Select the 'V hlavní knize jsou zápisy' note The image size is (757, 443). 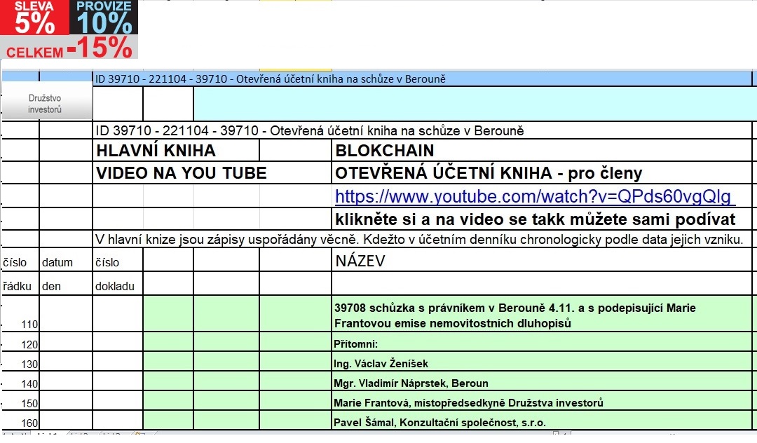click(x=423, y=239)
